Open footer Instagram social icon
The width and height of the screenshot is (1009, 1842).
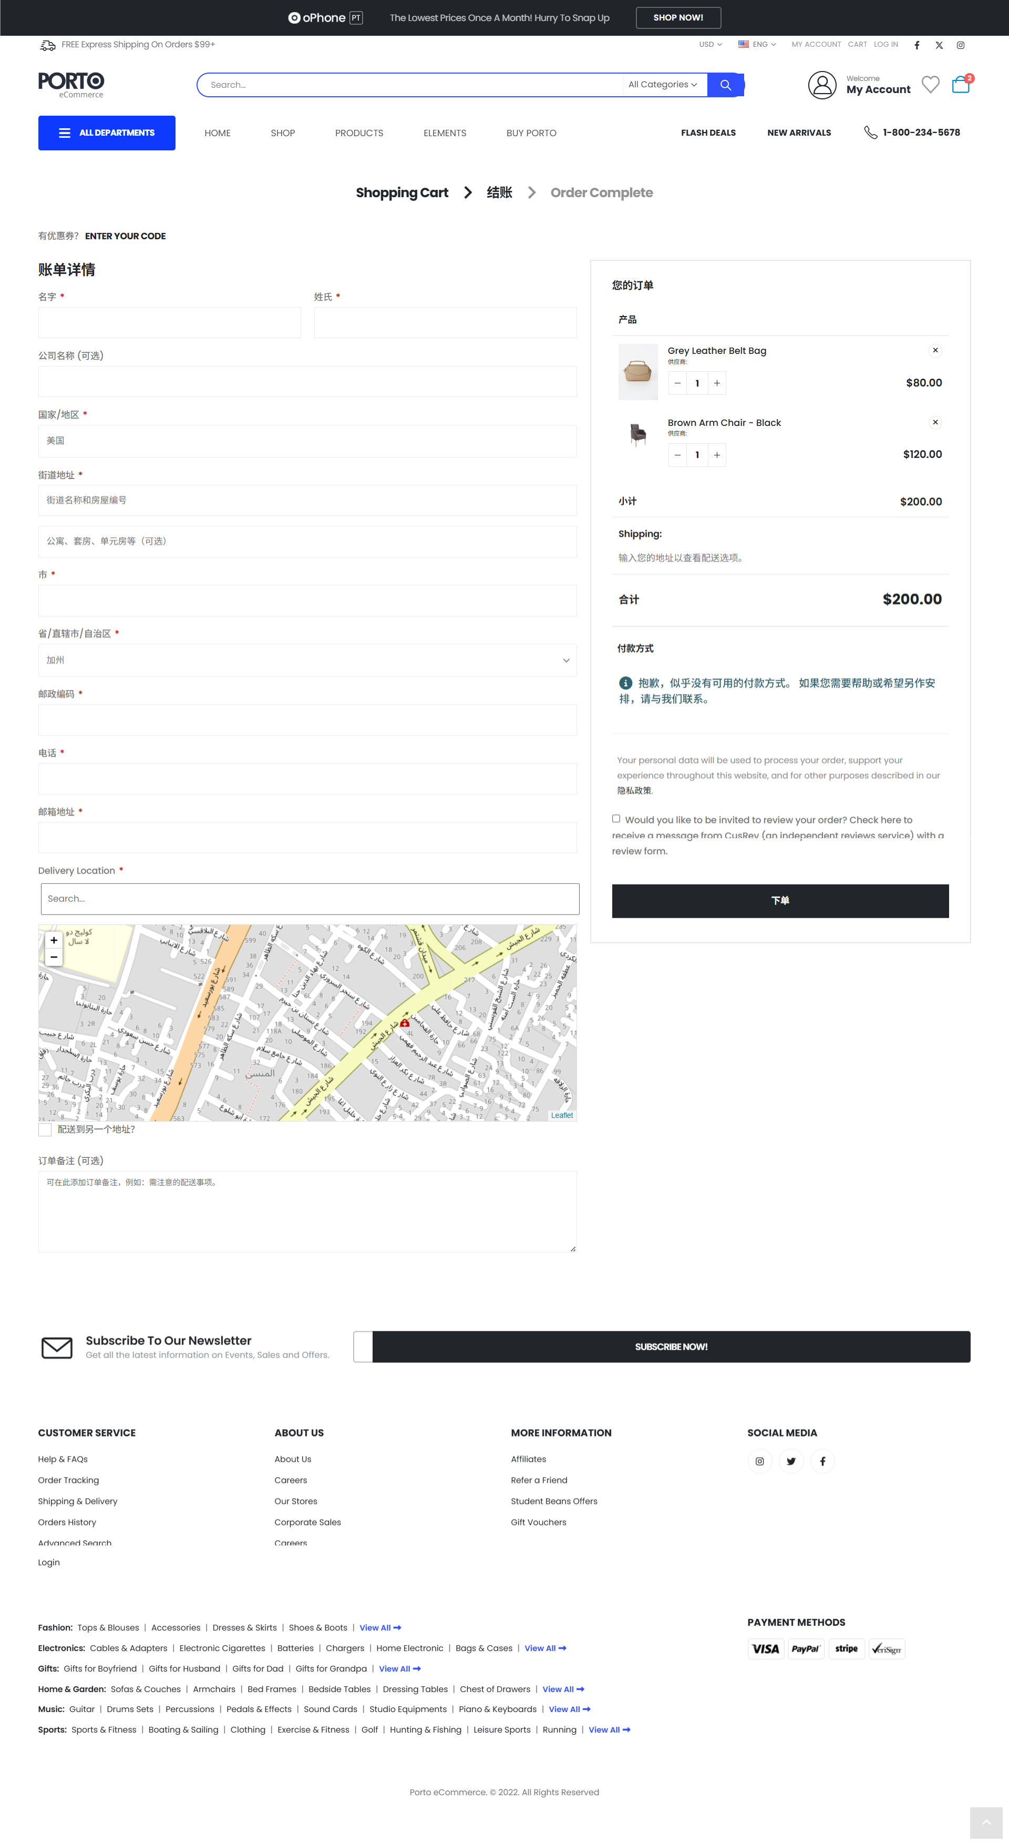[x=759, y=1461]
